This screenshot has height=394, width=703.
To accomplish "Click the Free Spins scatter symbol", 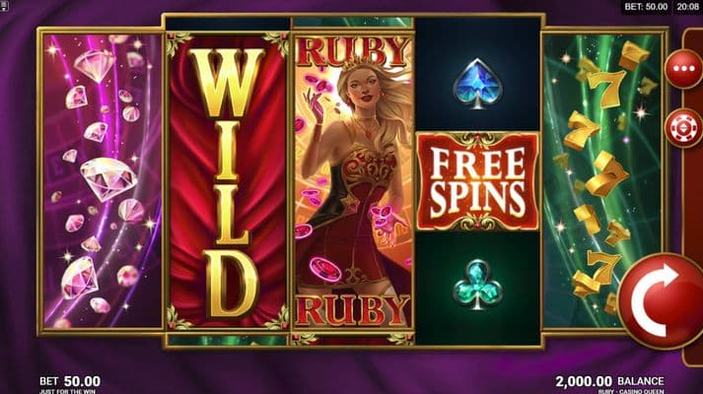I will [x=478, y=181].
